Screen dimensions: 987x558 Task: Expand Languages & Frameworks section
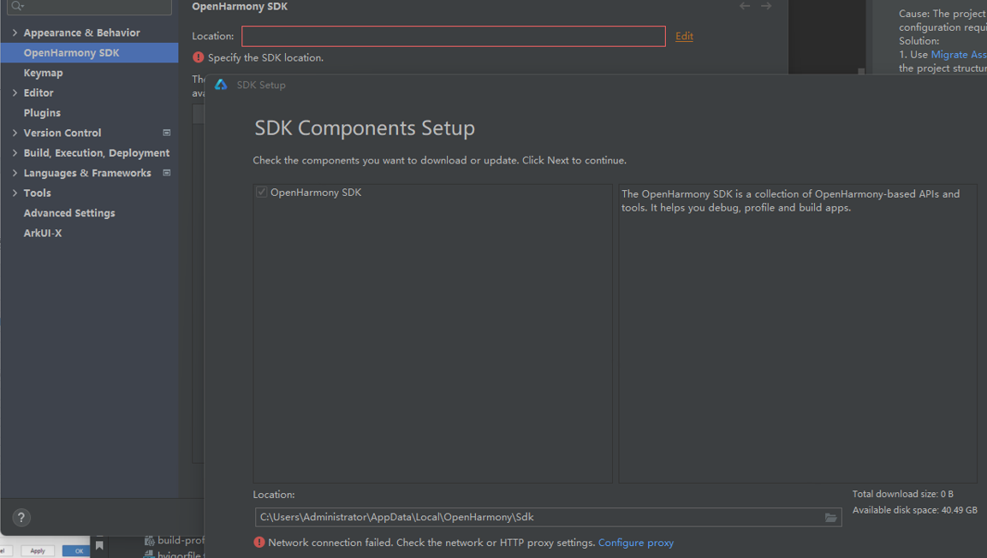coord(15,173)
